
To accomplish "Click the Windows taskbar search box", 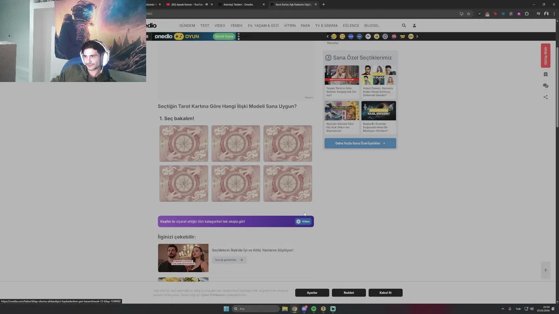I will [255, 309].
